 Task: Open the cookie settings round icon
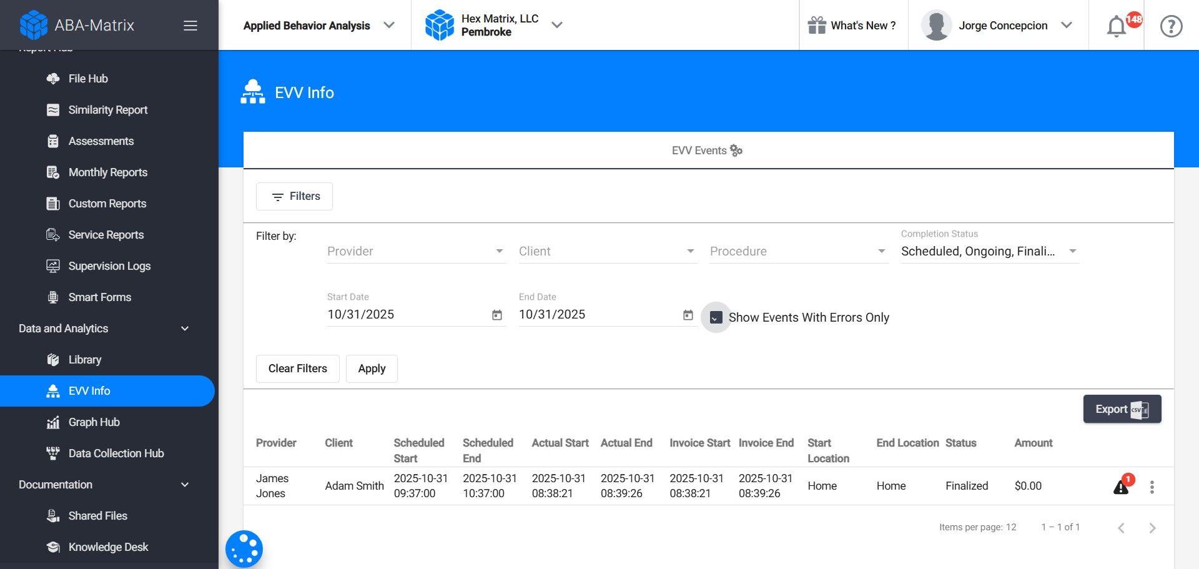244,549
